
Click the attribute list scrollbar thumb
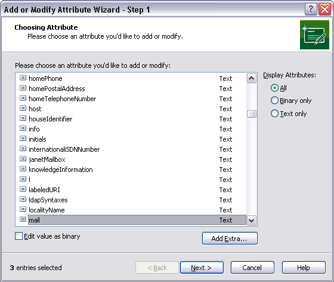[252, 114]
